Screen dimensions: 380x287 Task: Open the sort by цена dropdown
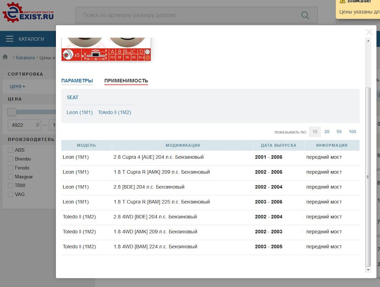pyautogui.click(x=17, y=86)
